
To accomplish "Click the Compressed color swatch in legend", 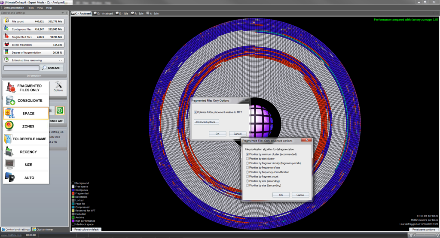I will (x=73, y=207).
